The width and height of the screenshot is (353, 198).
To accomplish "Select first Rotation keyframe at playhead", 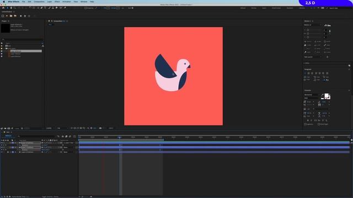I will point(120,145).
